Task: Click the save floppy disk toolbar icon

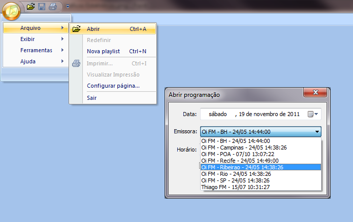Action: tap(42, 7)
